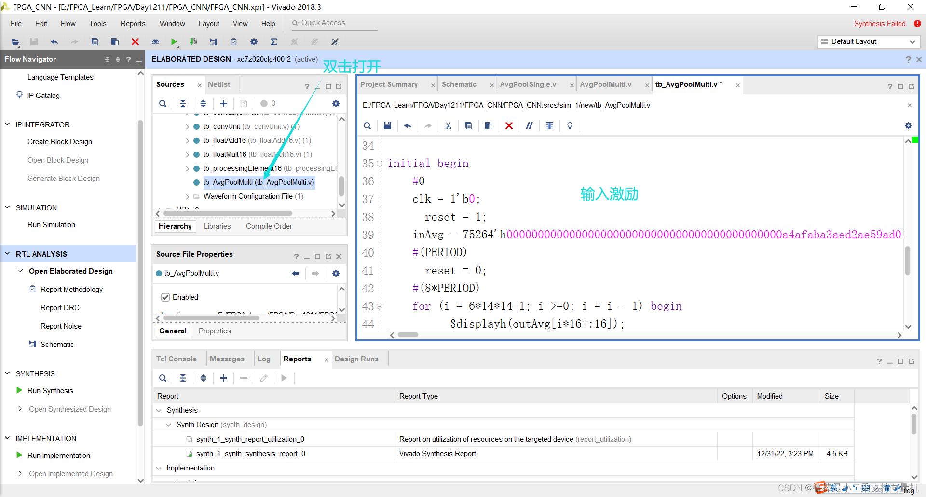This screenshot has width=926, height=497.
Task: Switch to the AvgPoolSingle.v tab
Action: tap(528, 84)
